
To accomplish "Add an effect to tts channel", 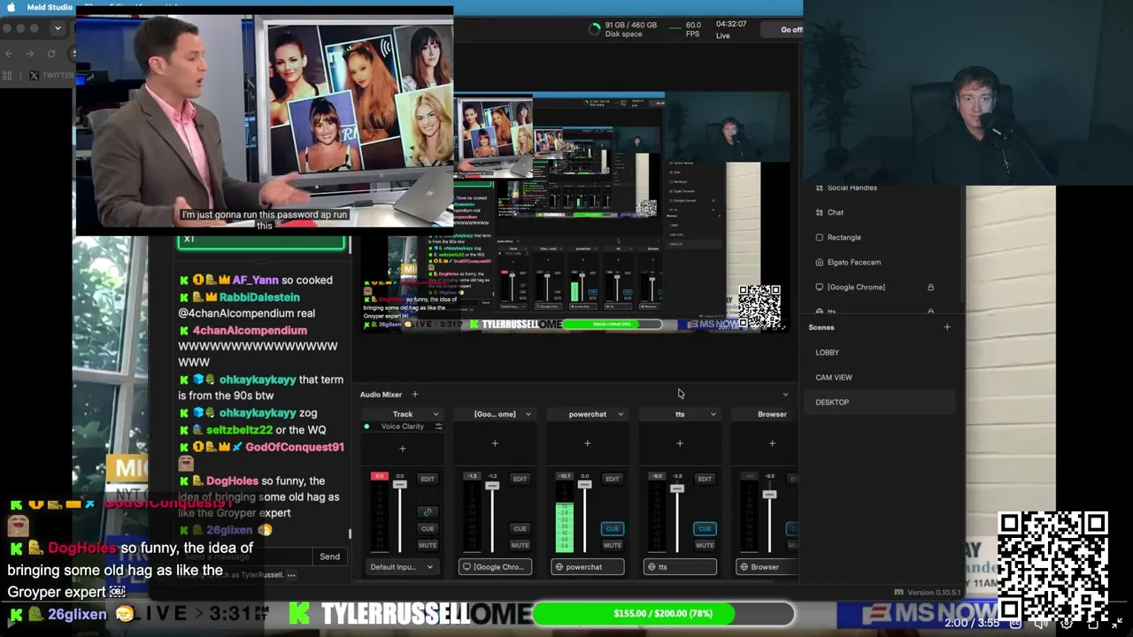I will pos(680,443).
